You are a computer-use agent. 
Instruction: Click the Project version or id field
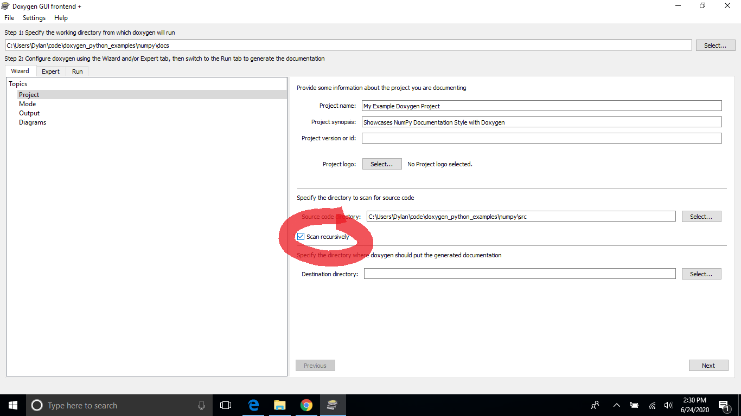click(x=542, y=138)
